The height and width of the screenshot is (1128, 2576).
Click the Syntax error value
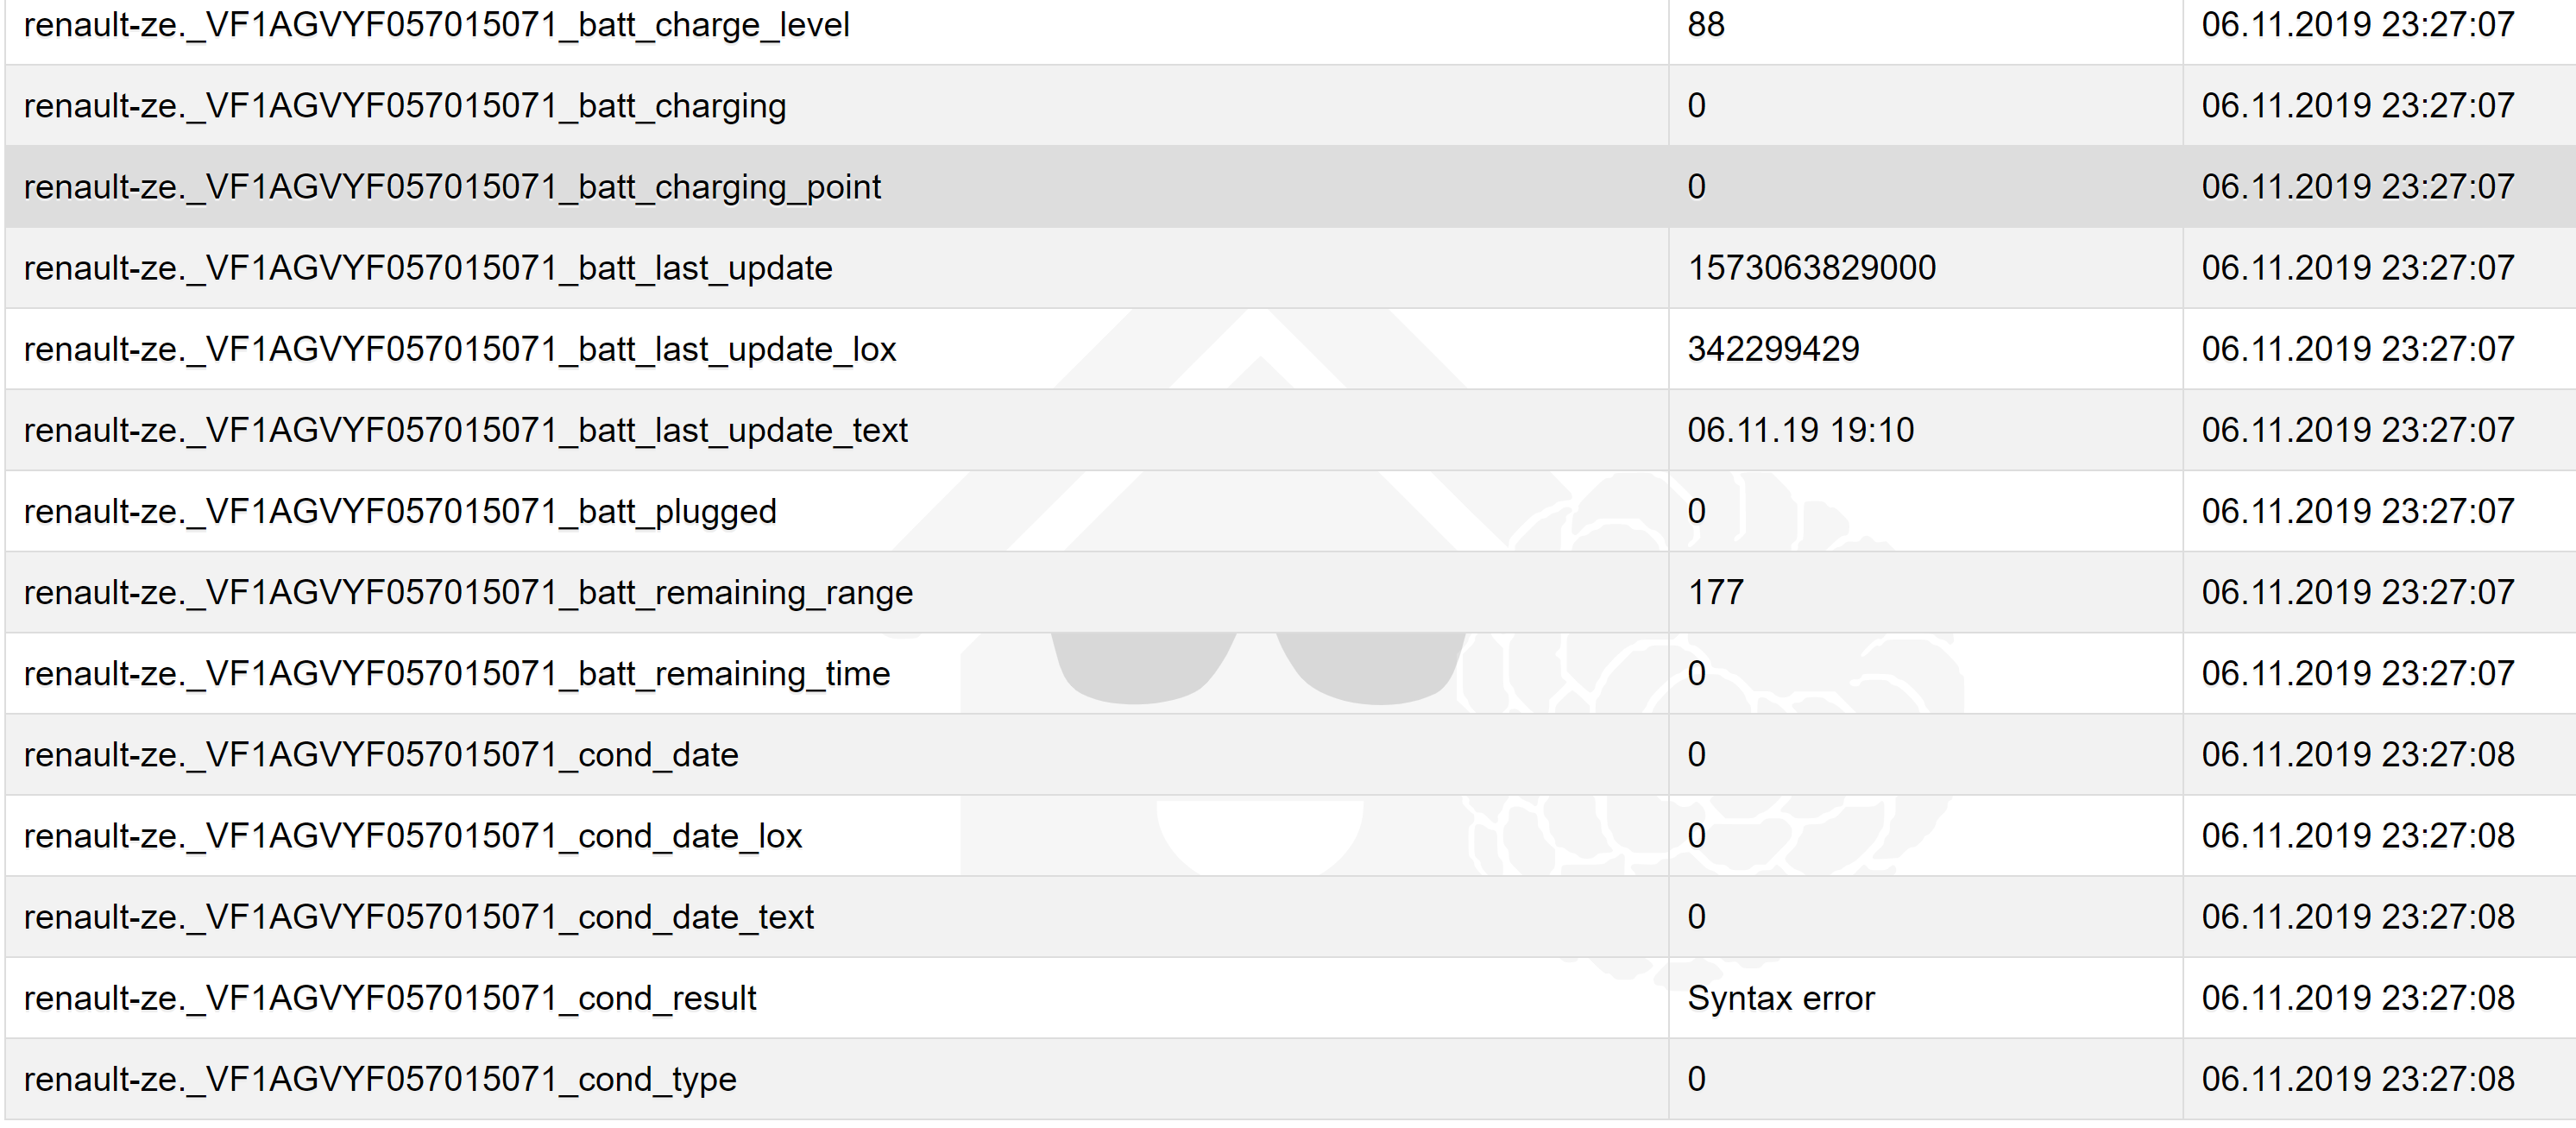(1781, 997)
